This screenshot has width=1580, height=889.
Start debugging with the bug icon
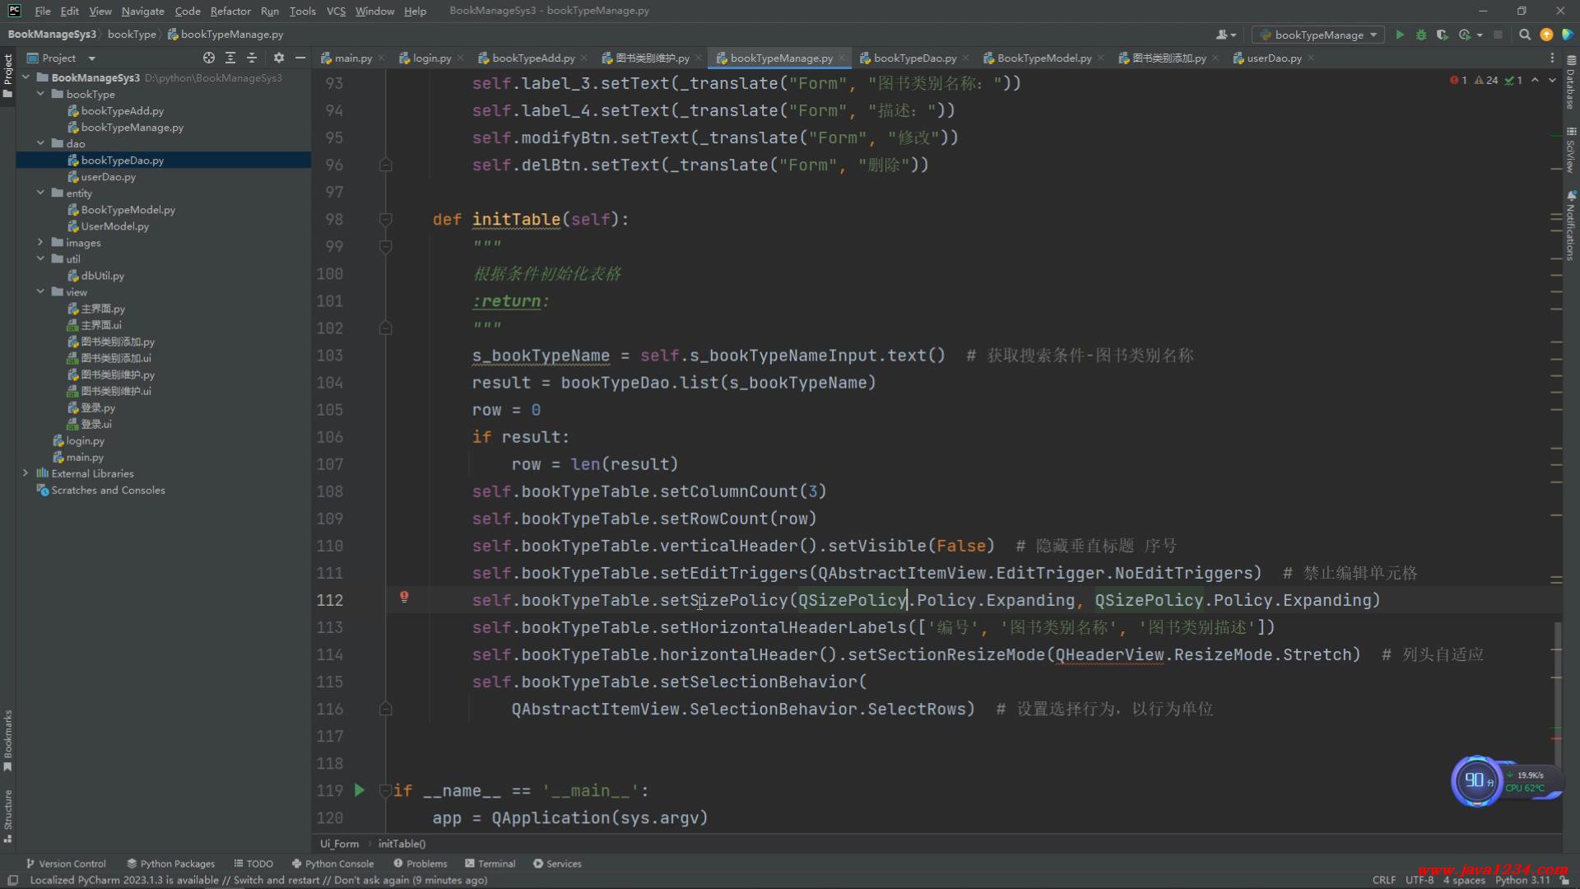1421,35
